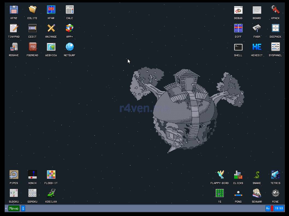Launch the TINYPAD text editor
The width and height of the screenshot is (289, 216).
point(14,28)
